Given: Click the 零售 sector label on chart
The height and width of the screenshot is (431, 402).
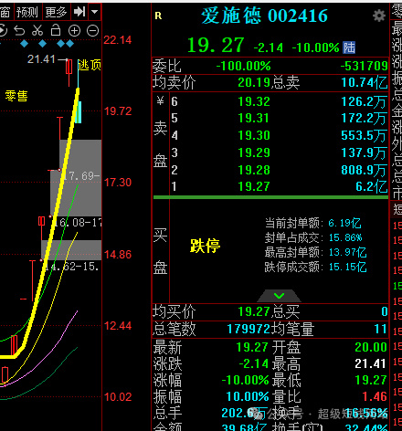Looking at the screenshot, I should point(16,96).
